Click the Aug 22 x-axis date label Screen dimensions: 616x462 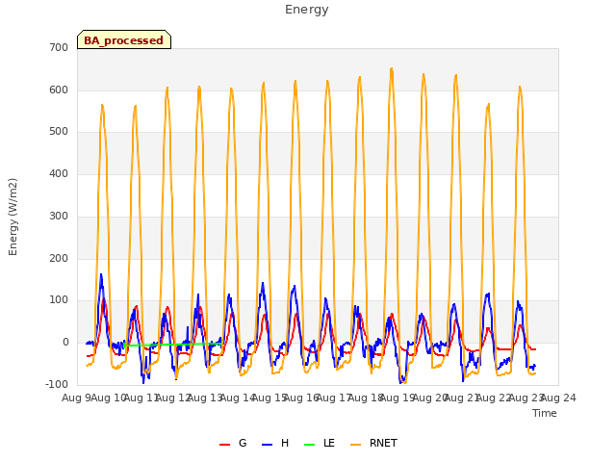point(494,398)
